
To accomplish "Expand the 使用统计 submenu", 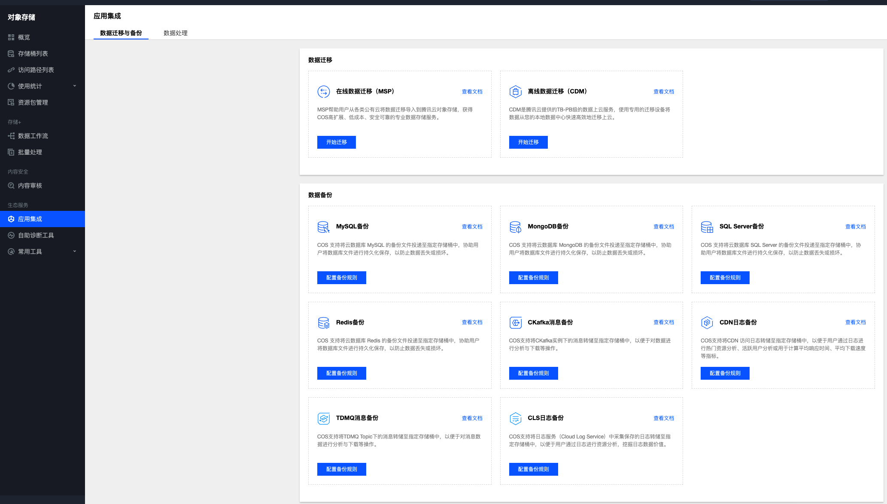I will (75, 86).
